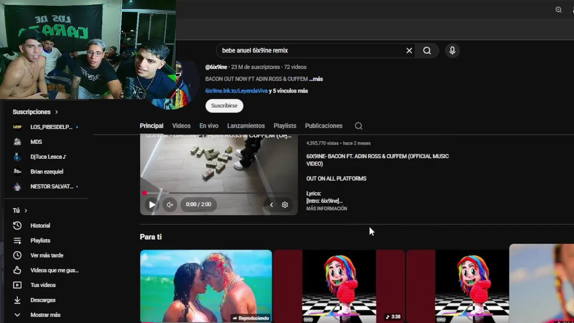The width and height of the screenshot is (574, 323).
Task: Open 'y 5 vínculos más' links
Action: coord(288,91)
